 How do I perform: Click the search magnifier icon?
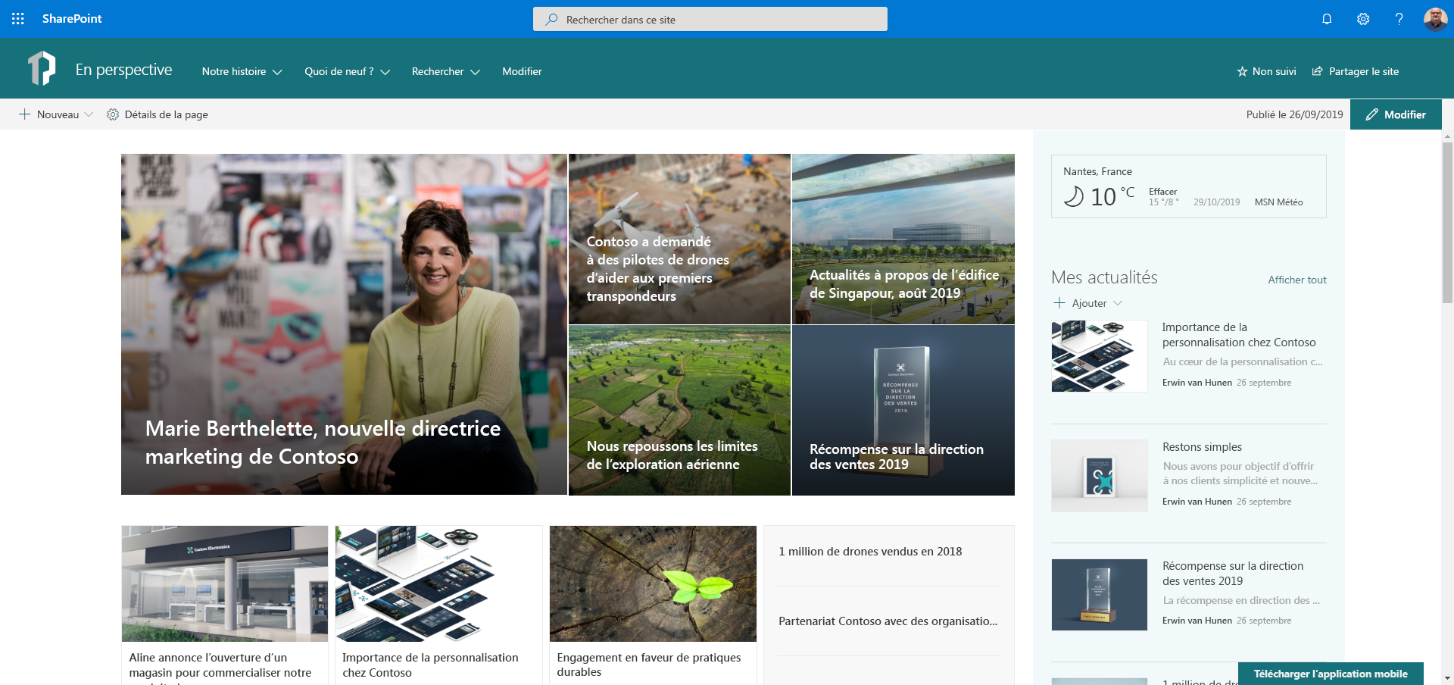[552, 19]
